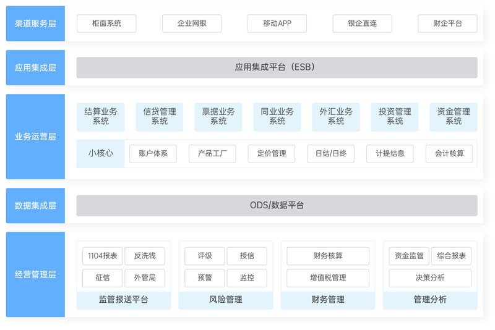
Task: Click the 渠道服务层 layer label
Action: click(x=35, y=23)
